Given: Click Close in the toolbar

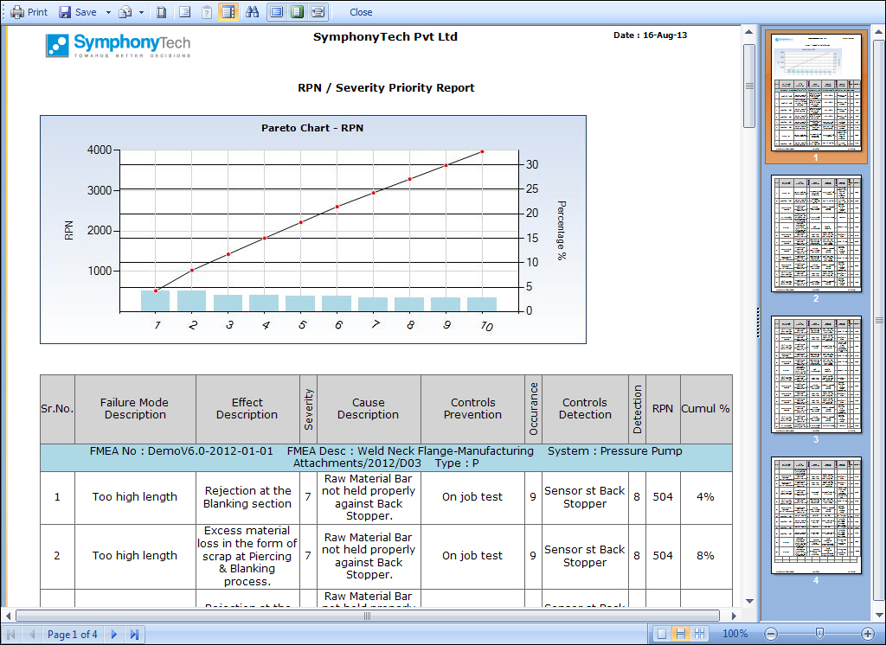Looking at the screenshot, I should click(x=361, y=12).
